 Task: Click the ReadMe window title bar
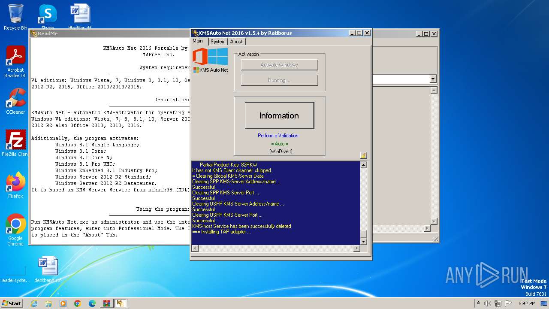(x=110, y=33)
